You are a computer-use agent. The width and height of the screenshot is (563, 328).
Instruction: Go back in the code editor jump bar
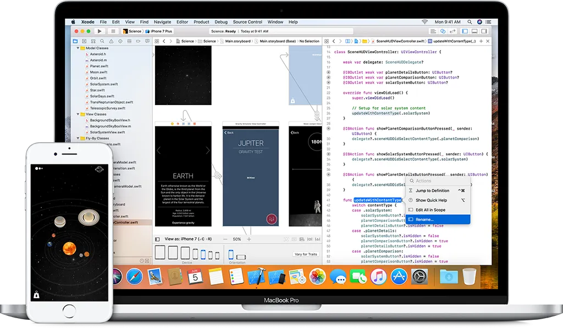tap(334, 41)
